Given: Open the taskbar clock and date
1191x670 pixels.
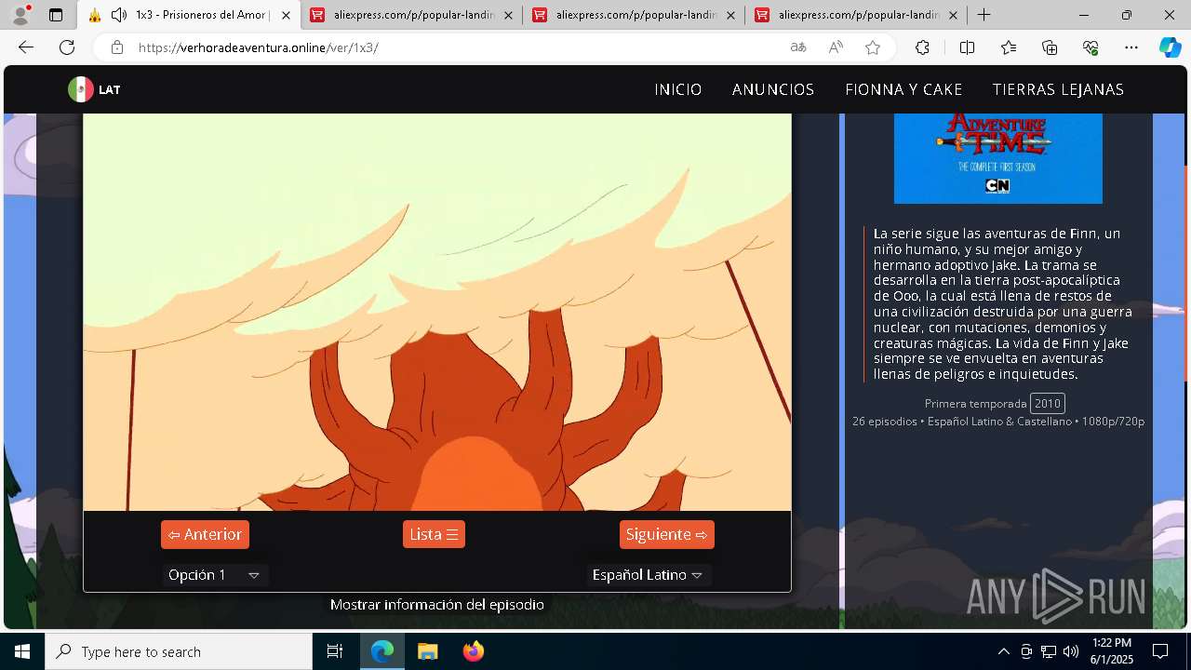Looking at the screenshot, I should coord(1112,651).
